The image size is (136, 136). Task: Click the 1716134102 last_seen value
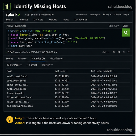click(x=62, y=93)
